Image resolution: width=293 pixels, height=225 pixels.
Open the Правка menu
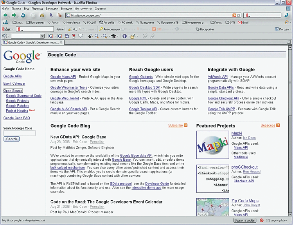pyautogui.click(x=16, y=9)
